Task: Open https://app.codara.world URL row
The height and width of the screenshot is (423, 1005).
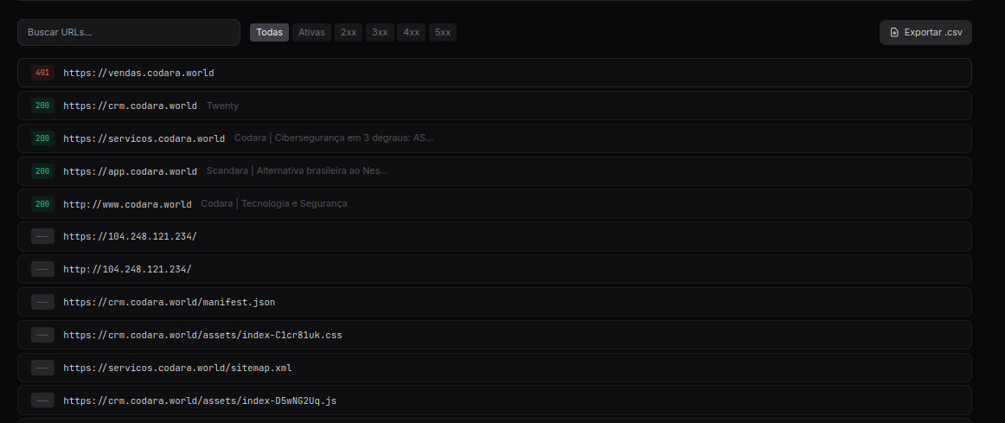Action: [494, 171]
